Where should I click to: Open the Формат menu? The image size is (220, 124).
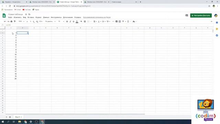(38, 17)
